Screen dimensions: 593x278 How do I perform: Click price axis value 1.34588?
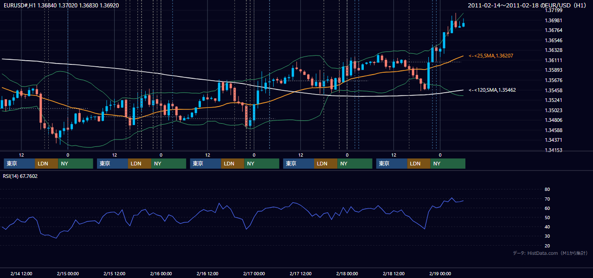pyautogui.click(x=553, y=130)
